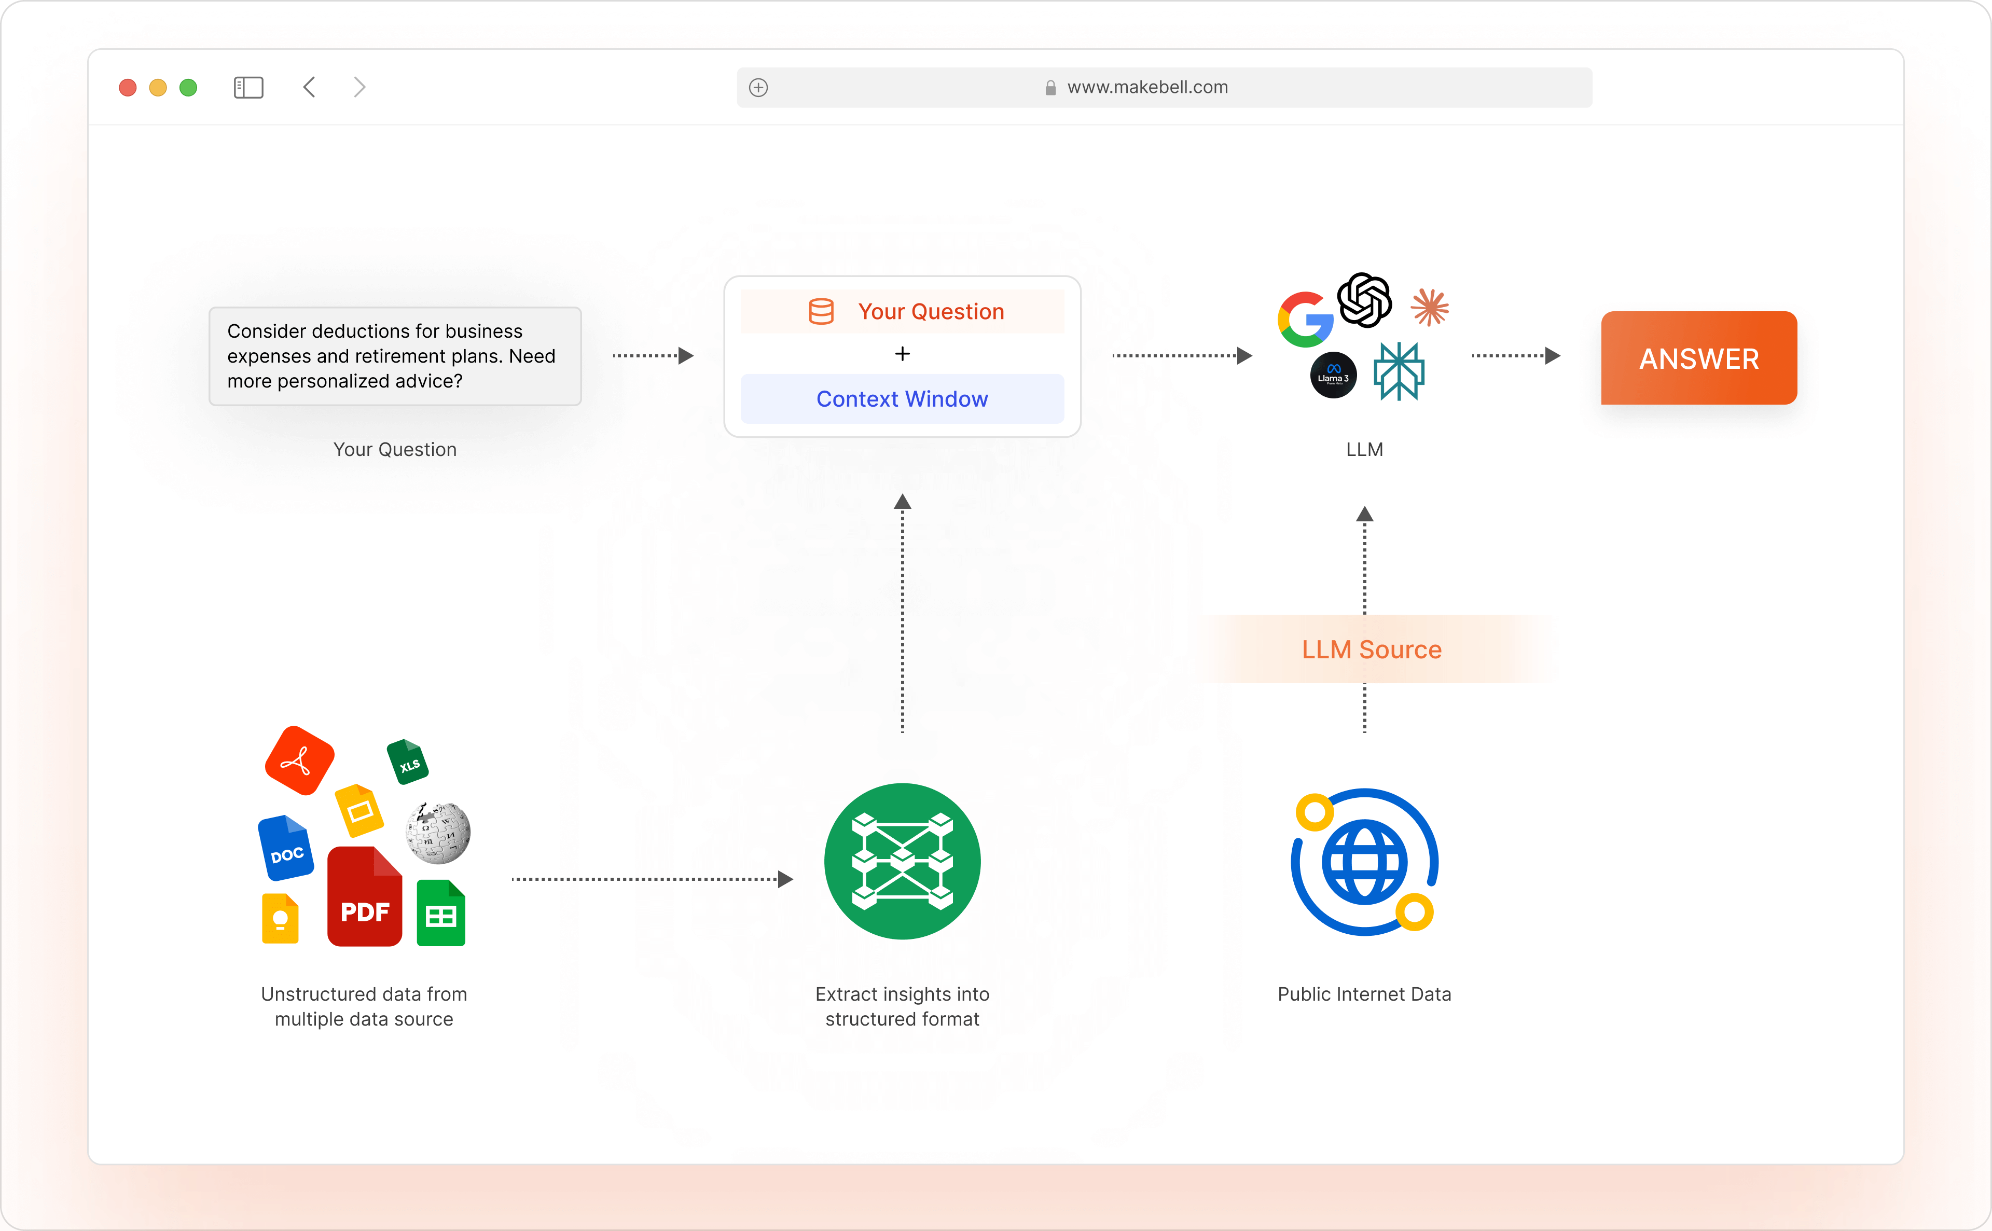The height and width of the screenshot is (1231, 1992).
Task: Click the Google logo icon
Action: pos(1305,319)
